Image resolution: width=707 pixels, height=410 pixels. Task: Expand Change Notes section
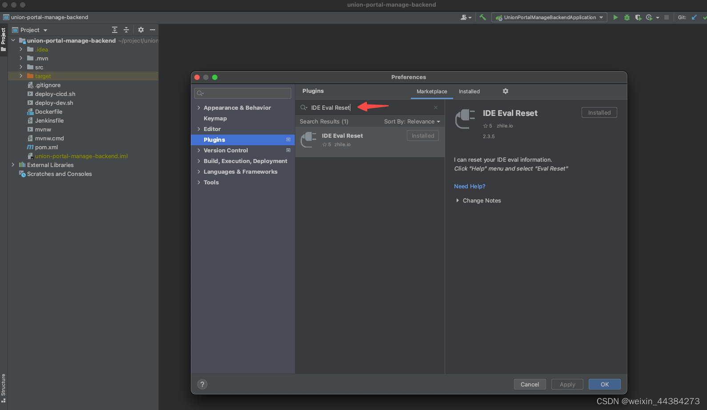[458, 201]
